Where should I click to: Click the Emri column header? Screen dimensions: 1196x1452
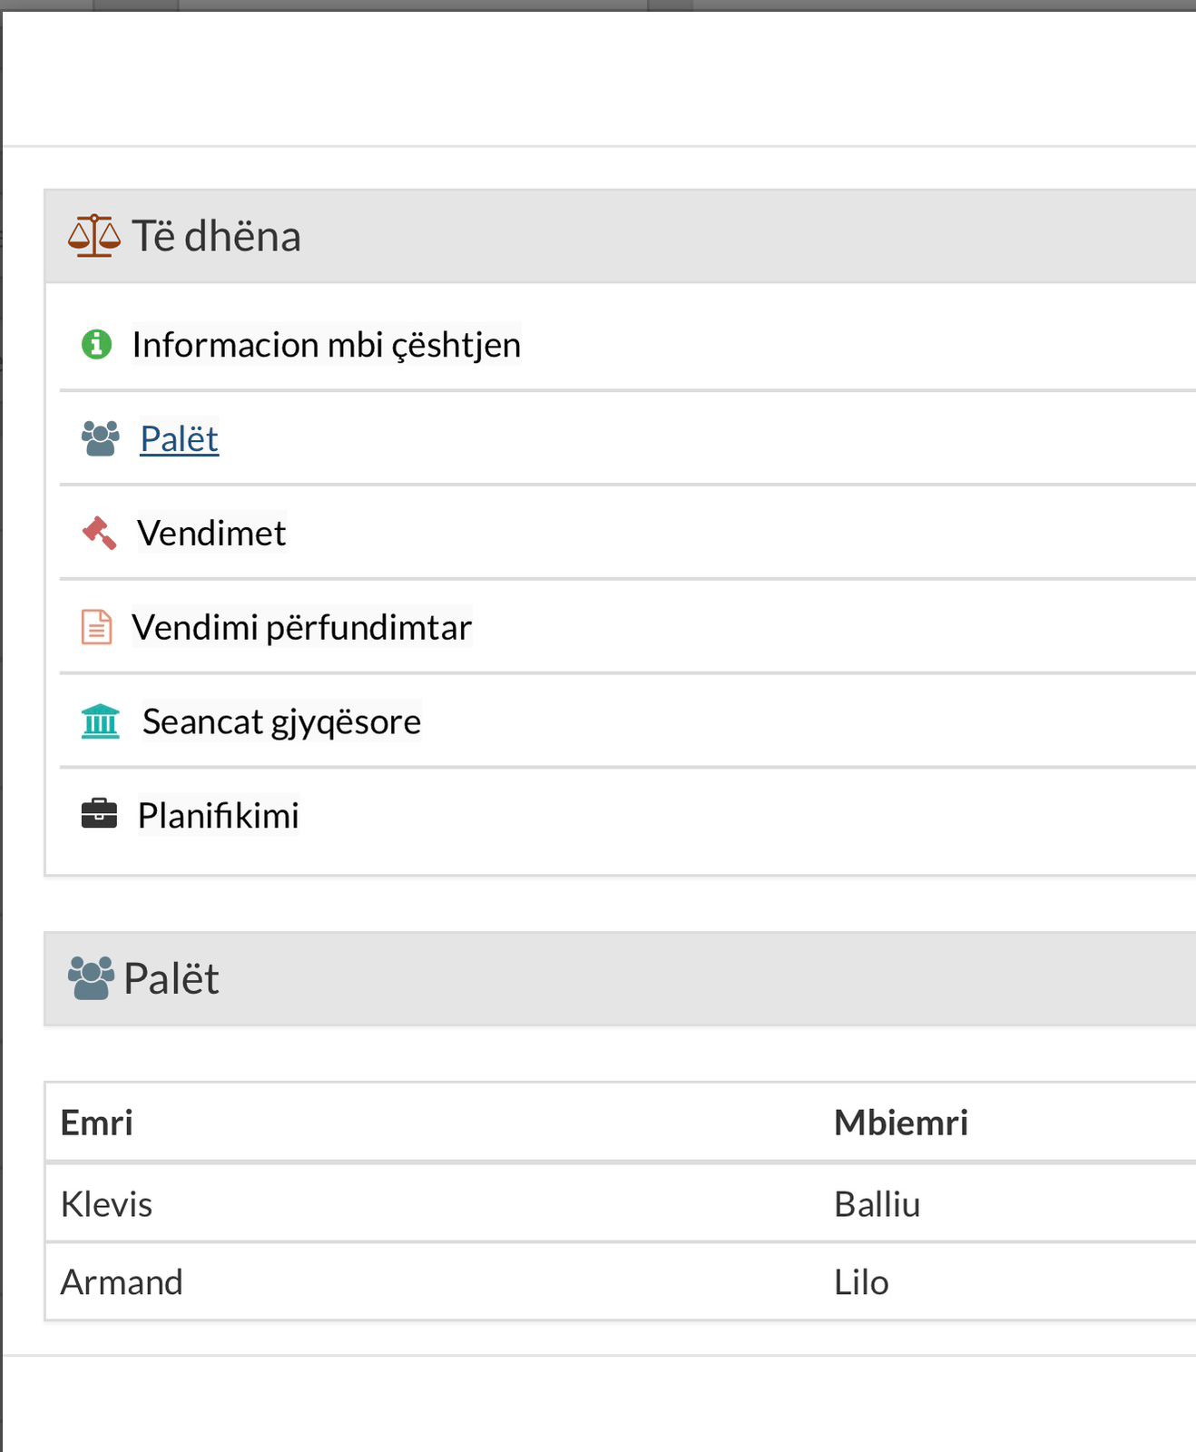(x=97, y=1123)
